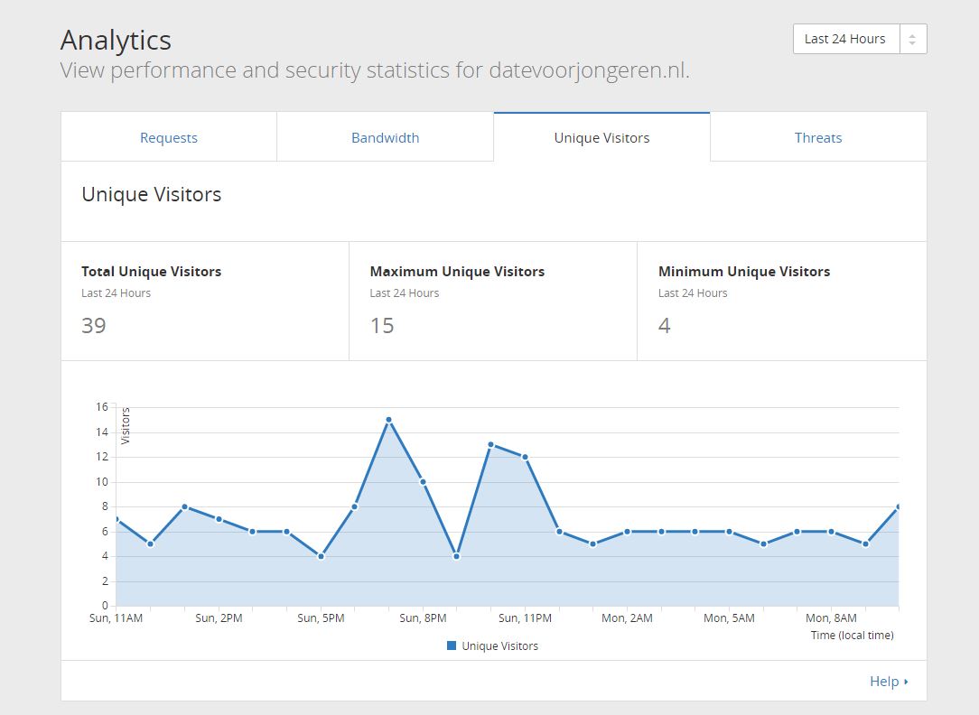Toggle the Unique Visitors legend swatch

(452, 645)
